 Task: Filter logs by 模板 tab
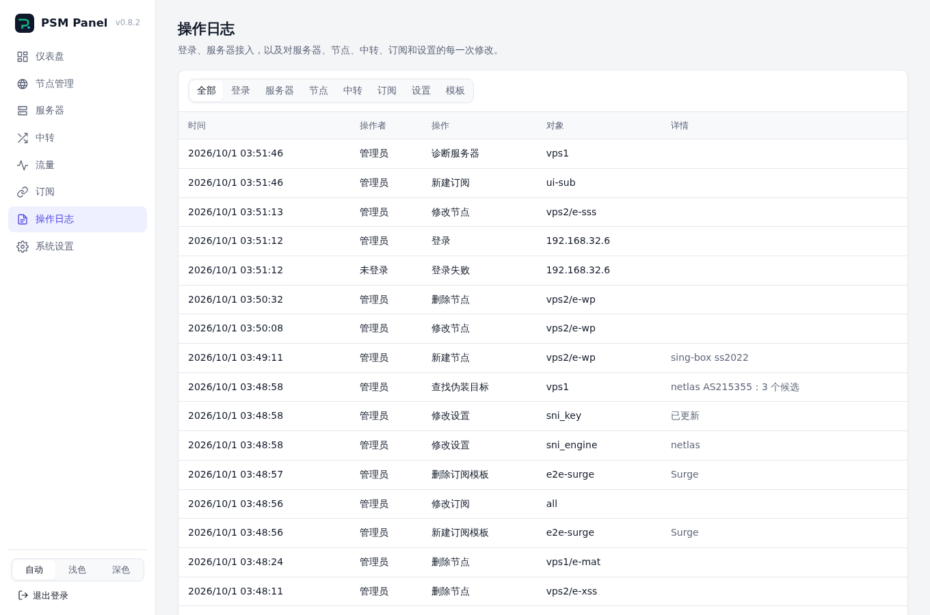[x=455, y=91]
